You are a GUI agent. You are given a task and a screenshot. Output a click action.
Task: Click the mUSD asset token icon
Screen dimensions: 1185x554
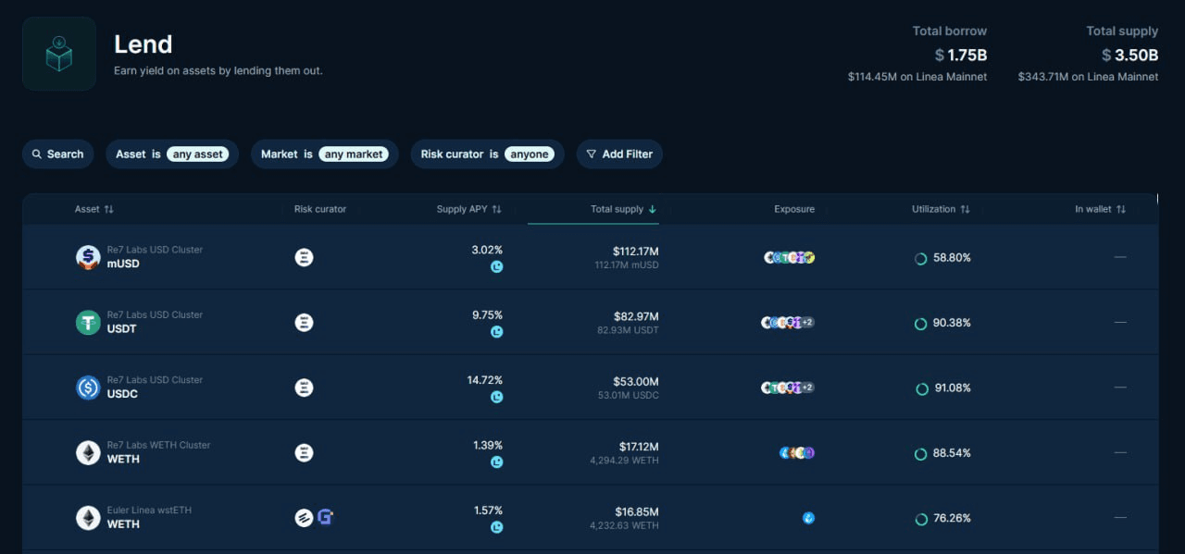(x=88, y=257)
